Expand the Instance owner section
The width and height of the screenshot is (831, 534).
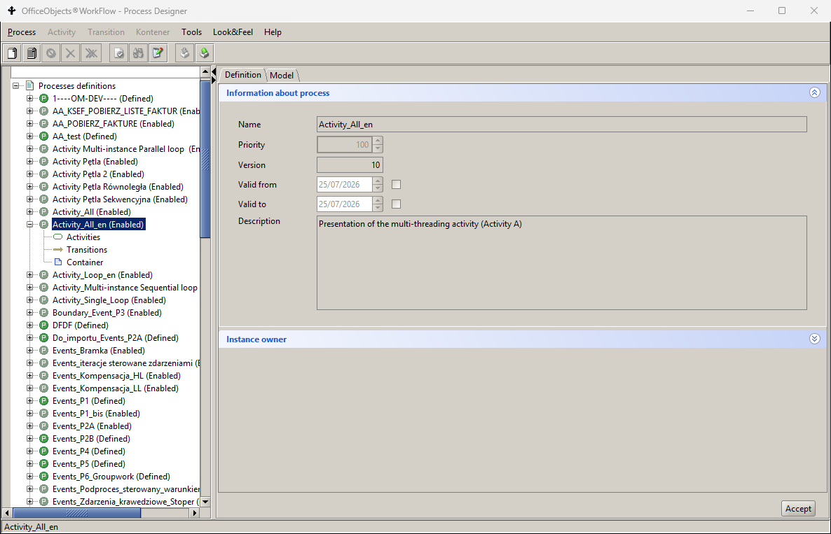[815, 339]
